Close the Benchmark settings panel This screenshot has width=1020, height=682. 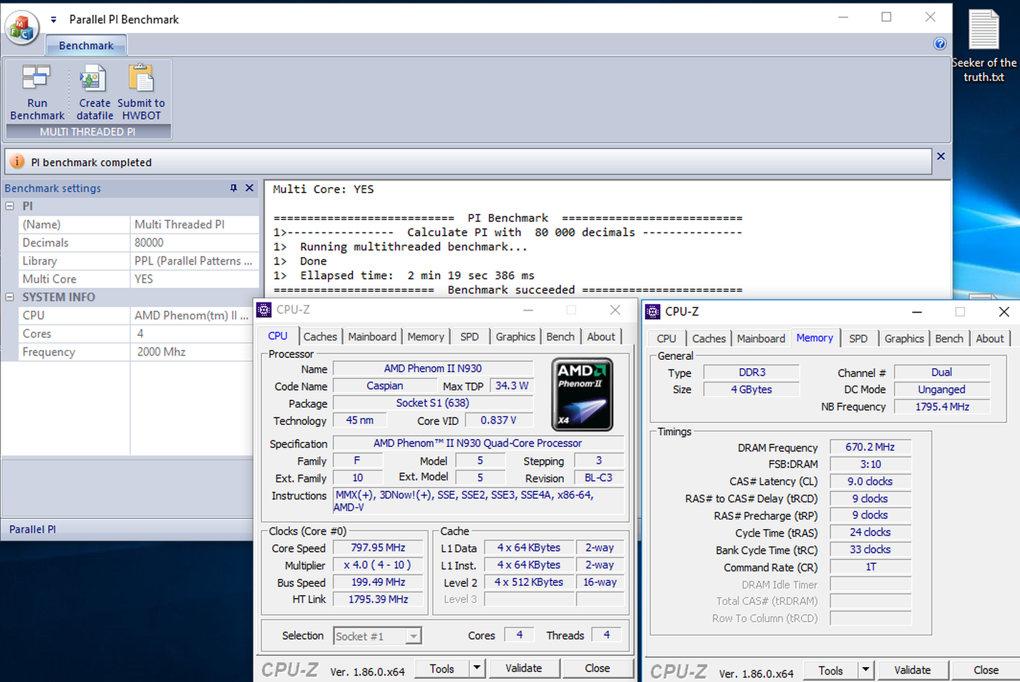(x=249, y=188)
